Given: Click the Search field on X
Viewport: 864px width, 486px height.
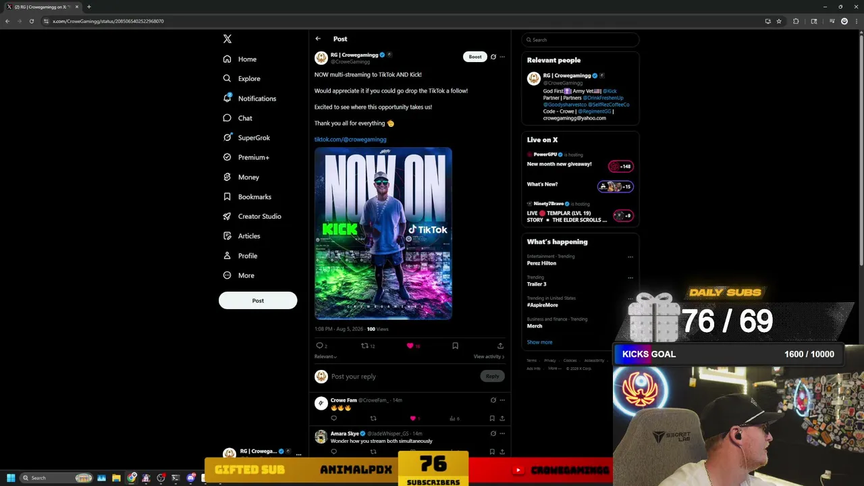Looking at the screenshot, I should (580, 40).
